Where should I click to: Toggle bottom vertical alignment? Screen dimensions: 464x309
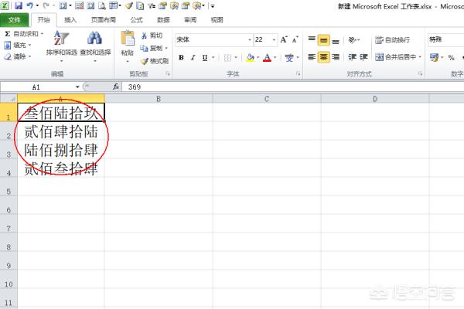pos(336,40)
